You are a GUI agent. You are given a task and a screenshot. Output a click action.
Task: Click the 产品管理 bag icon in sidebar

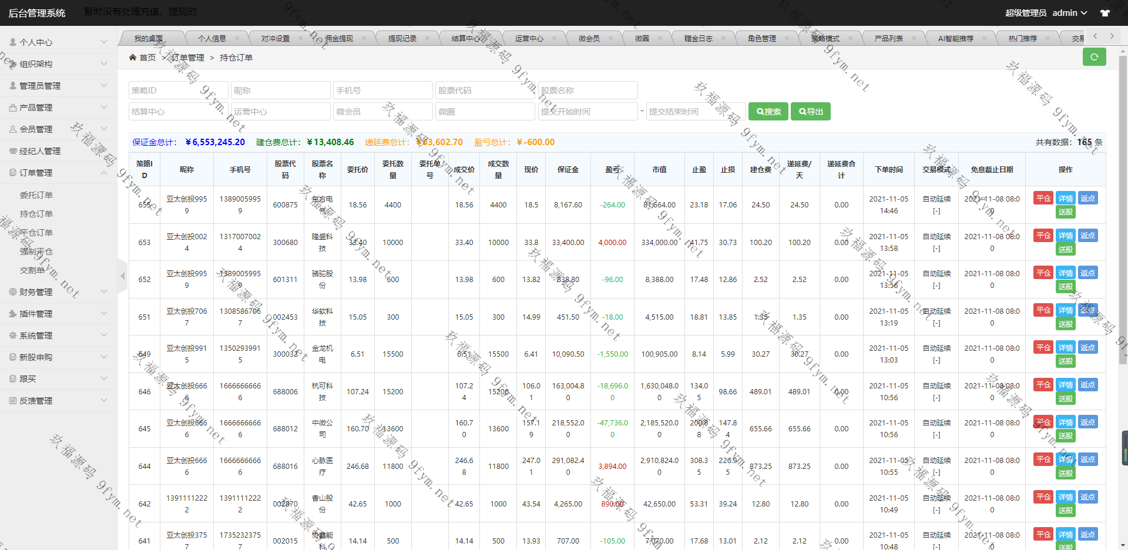13,108
